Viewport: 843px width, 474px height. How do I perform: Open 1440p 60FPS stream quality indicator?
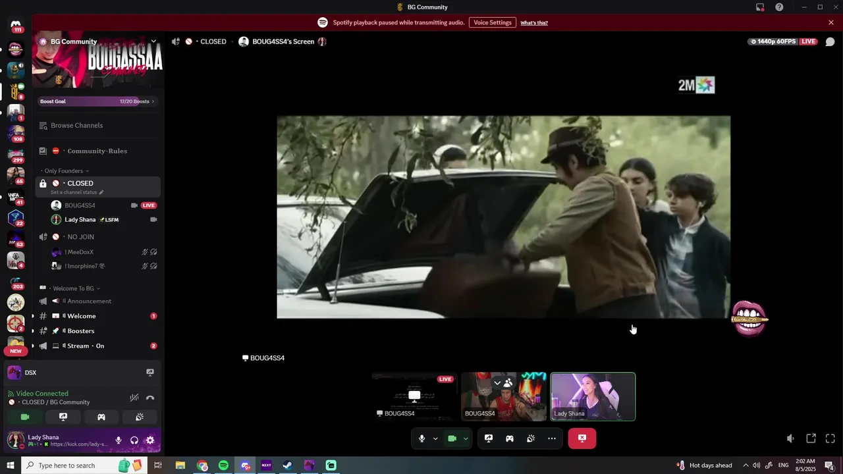(x=773, y=41)
